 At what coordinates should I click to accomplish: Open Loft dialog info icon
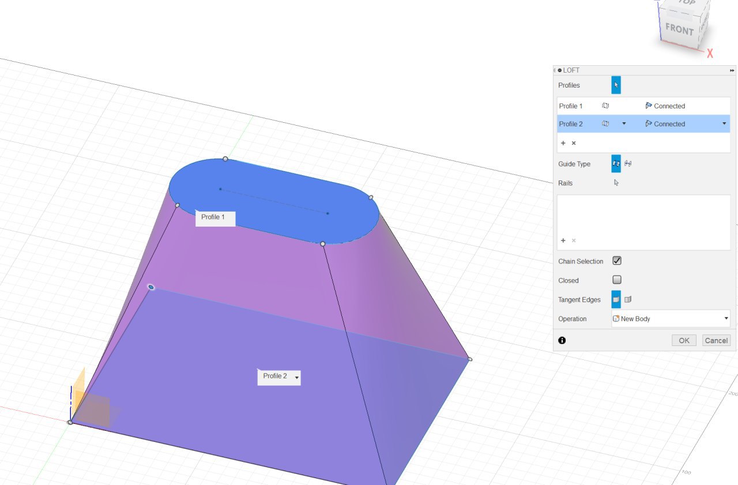[x=562, y=340]
